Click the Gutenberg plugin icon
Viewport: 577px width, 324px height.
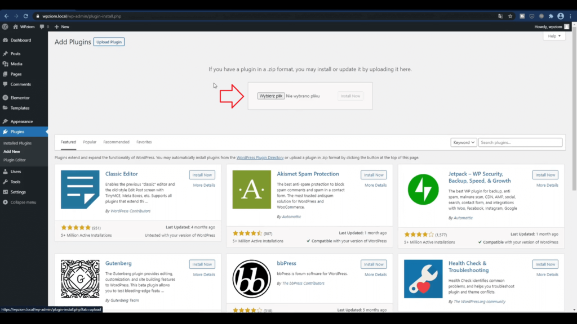tap(80, 278)
